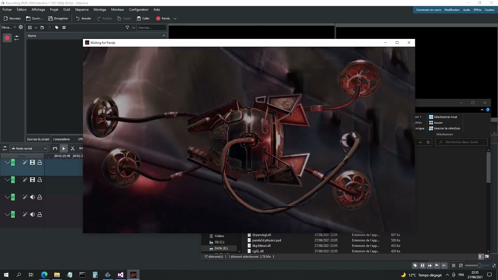498x280 pixels.
Task: Select the timeline selection arrow tool
Action: coord(63,149)
